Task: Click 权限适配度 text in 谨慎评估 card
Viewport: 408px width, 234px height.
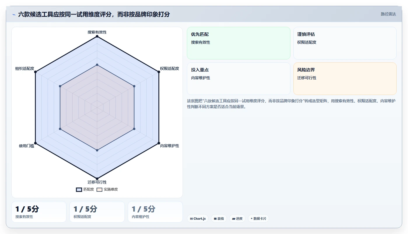Action: click(307, 42)
